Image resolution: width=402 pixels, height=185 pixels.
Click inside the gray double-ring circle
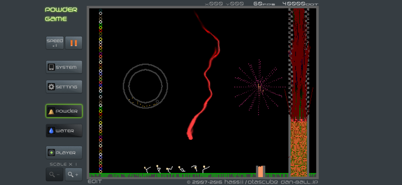[145, 86]
